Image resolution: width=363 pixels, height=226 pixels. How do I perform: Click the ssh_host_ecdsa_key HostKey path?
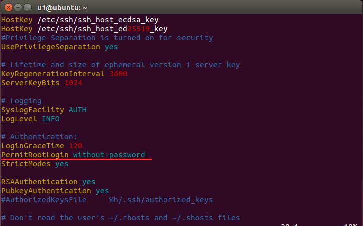pyautogui.click(x=97, y=20)
